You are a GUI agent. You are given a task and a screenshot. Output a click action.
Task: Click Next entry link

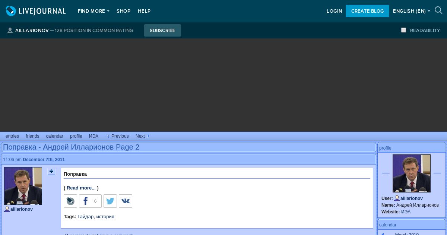140,136
